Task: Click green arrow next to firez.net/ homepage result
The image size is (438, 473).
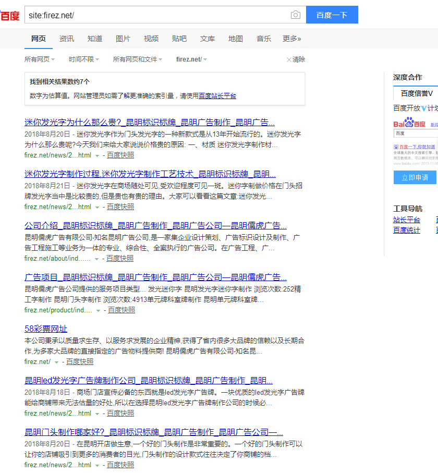Action: (x=57, y=362)
